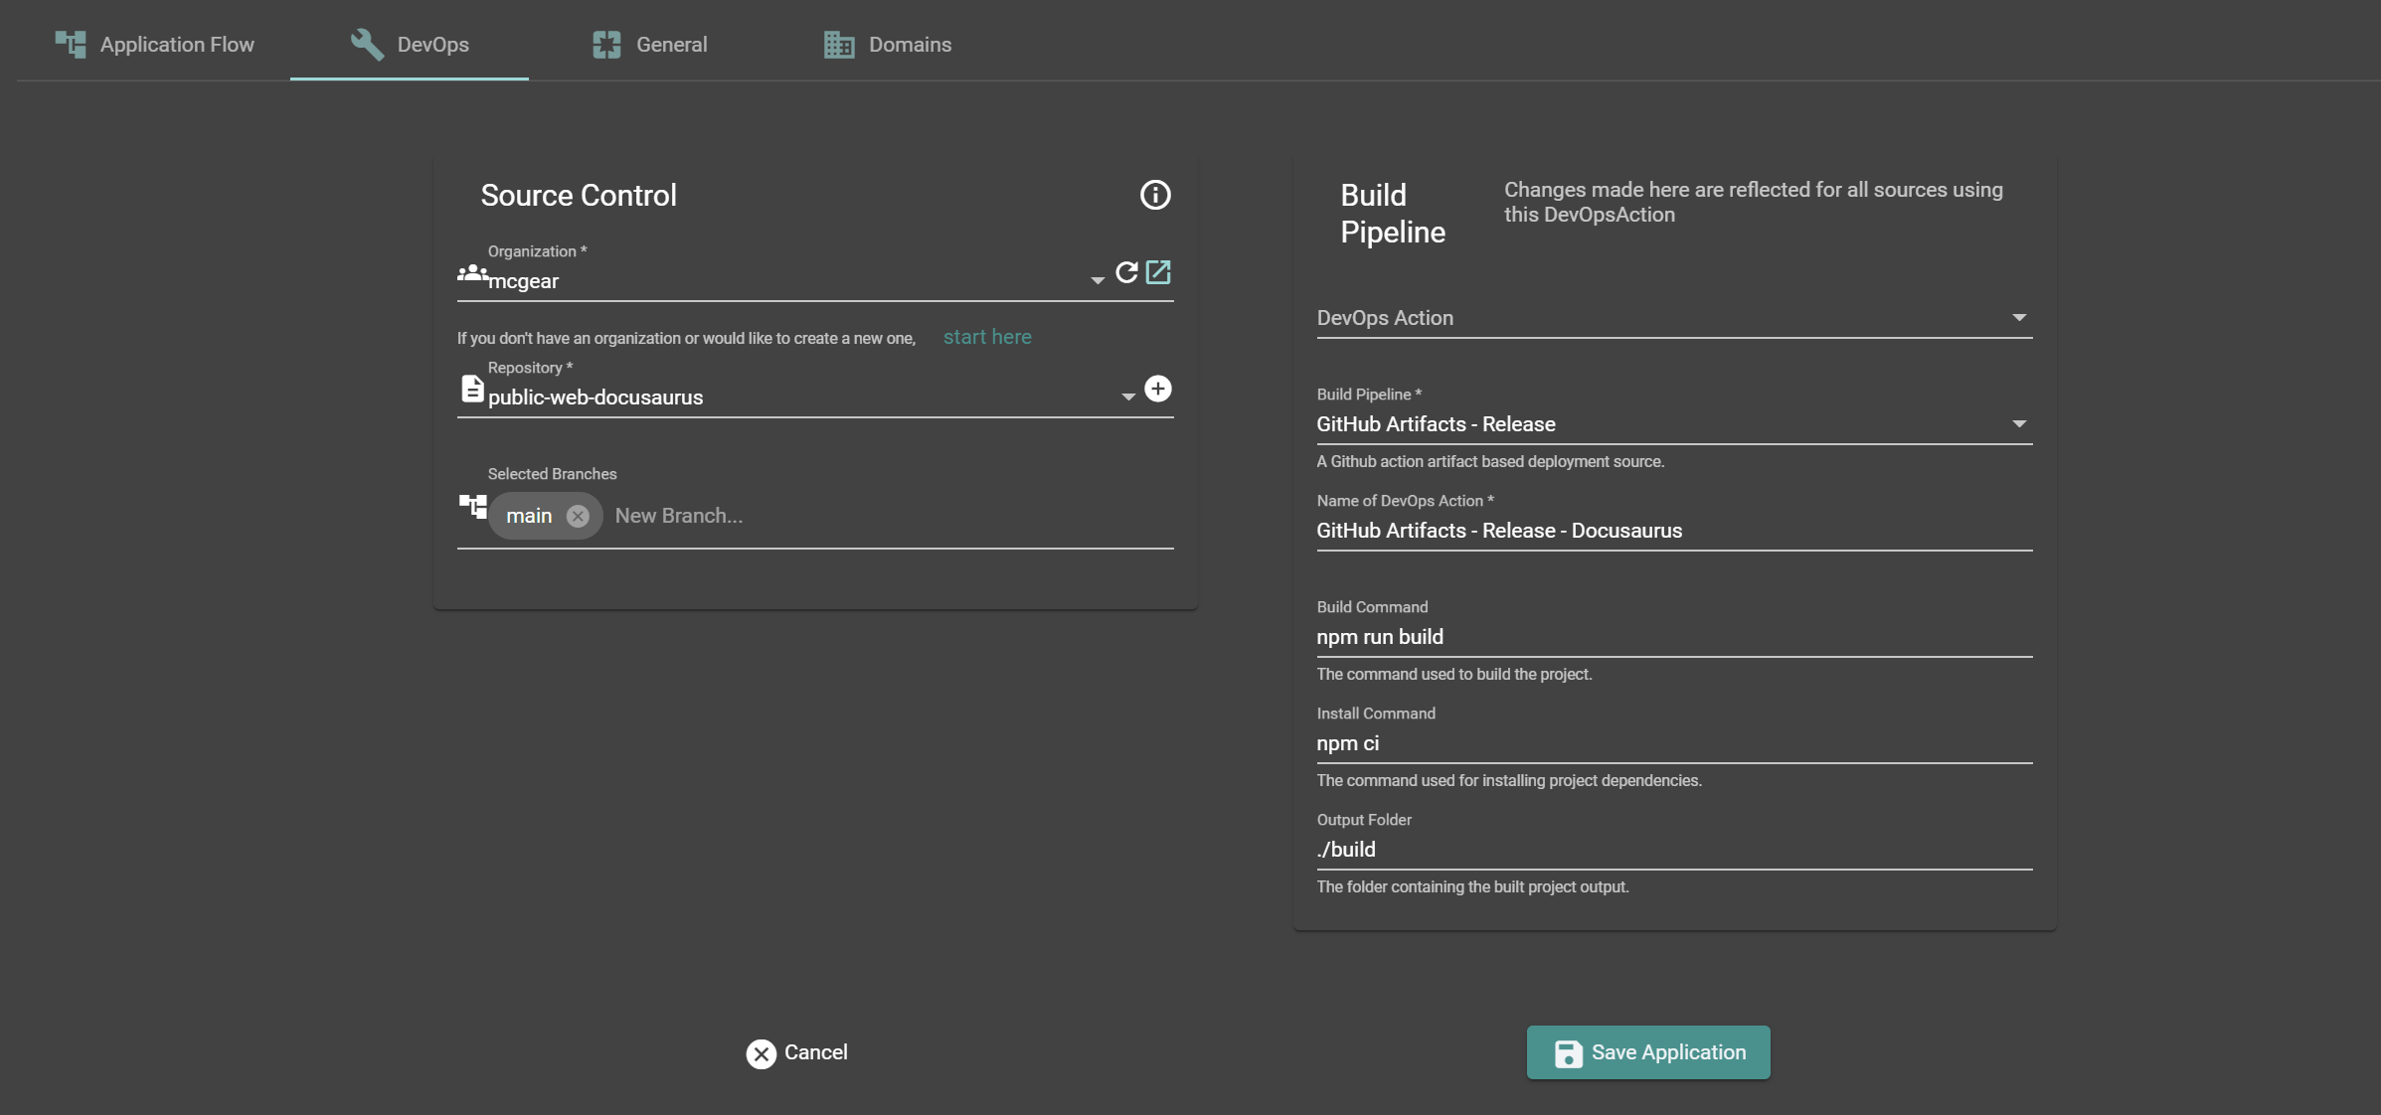Click 'The command used to build the project.' hint
This screenshot has height=1115, width=2381.
(x=1454, y=674)
